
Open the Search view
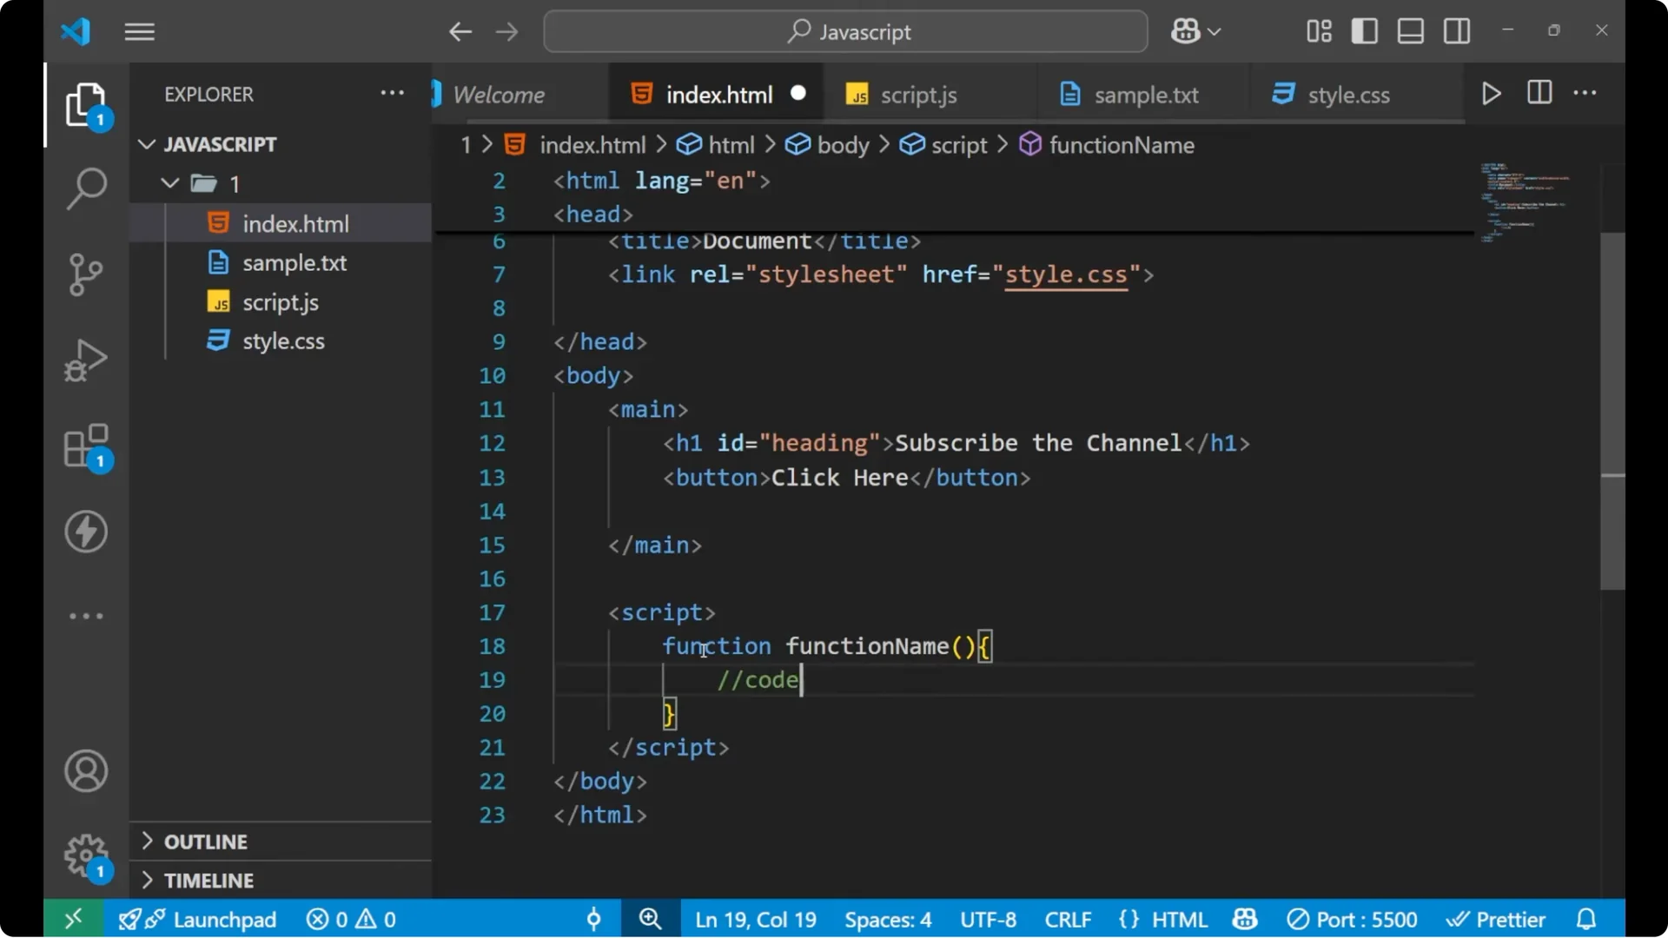tap(86, 188)
